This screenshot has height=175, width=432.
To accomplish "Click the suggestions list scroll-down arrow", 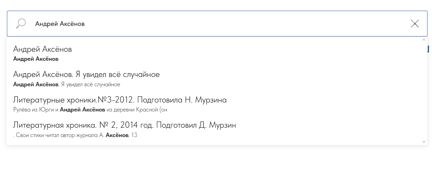I will pos(424,142).
